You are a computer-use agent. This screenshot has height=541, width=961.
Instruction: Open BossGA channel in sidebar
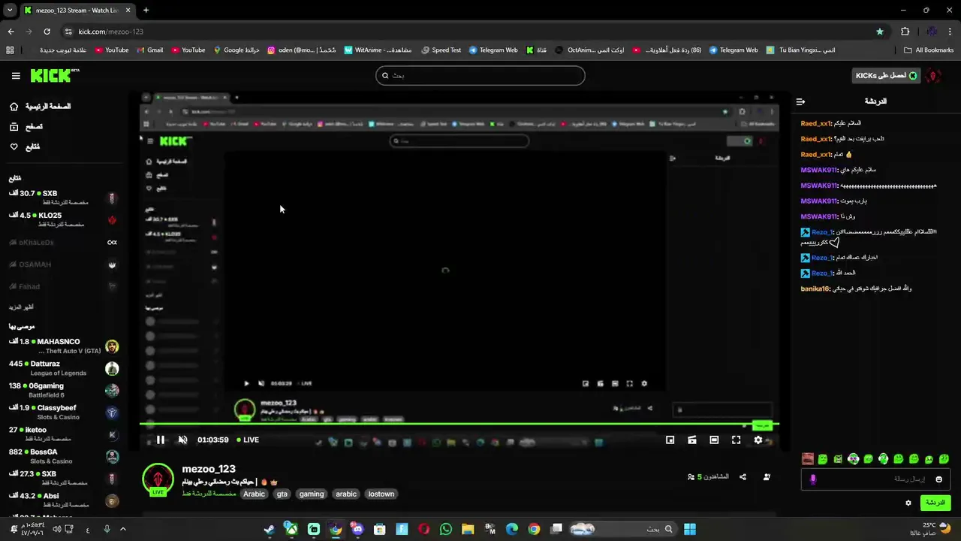[64, 456]
